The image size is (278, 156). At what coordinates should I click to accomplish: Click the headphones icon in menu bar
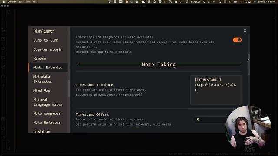(x=220, y=2)
